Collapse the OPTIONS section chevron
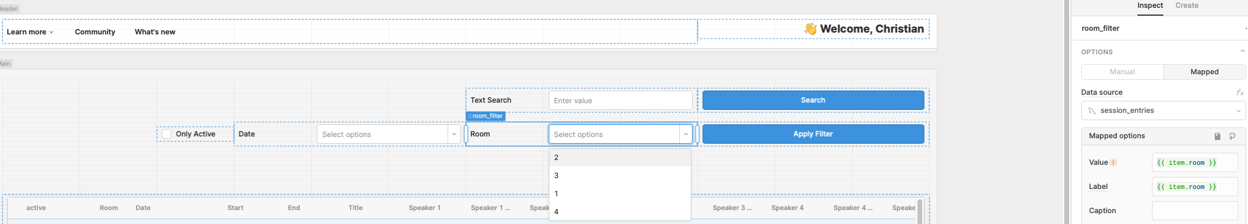1248x224 pixels. (x=1243, y=52)
